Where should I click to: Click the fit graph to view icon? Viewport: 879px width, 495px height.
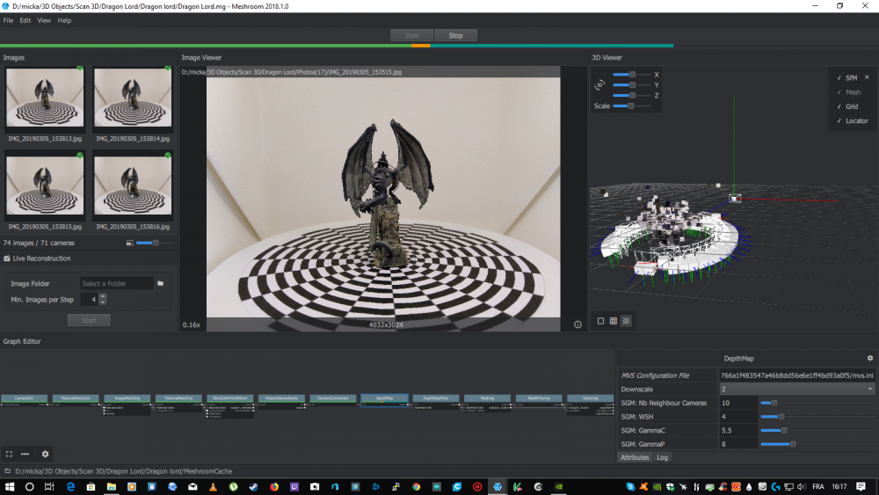point(10,454)
